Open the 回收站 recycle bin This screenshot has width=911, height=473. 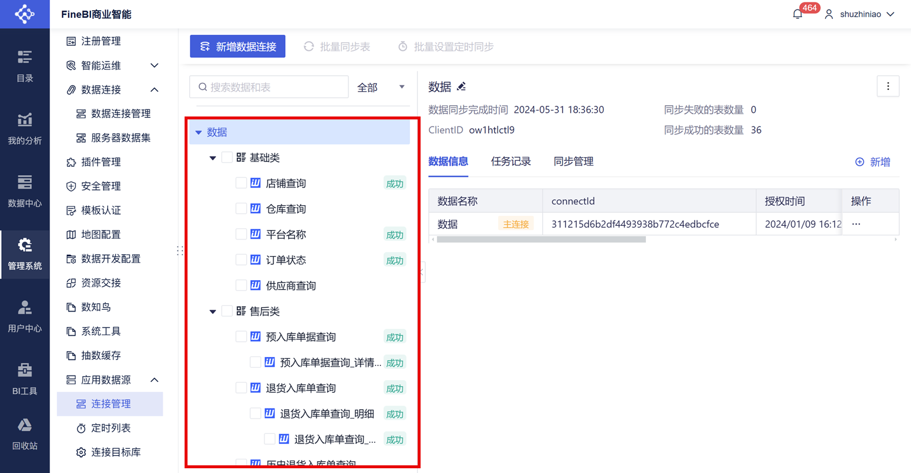tap(25, 433)
